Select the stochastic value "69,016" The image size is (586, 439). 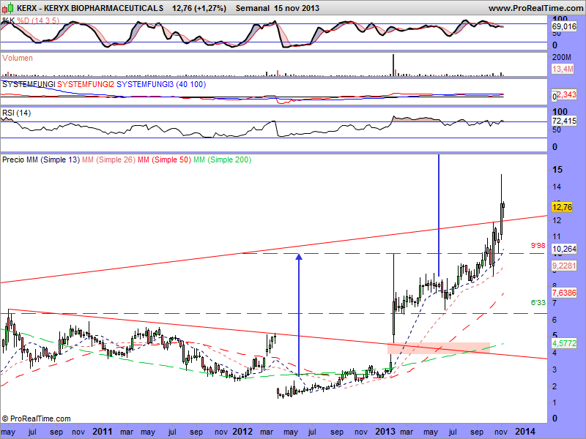click(x=564, y=26)
